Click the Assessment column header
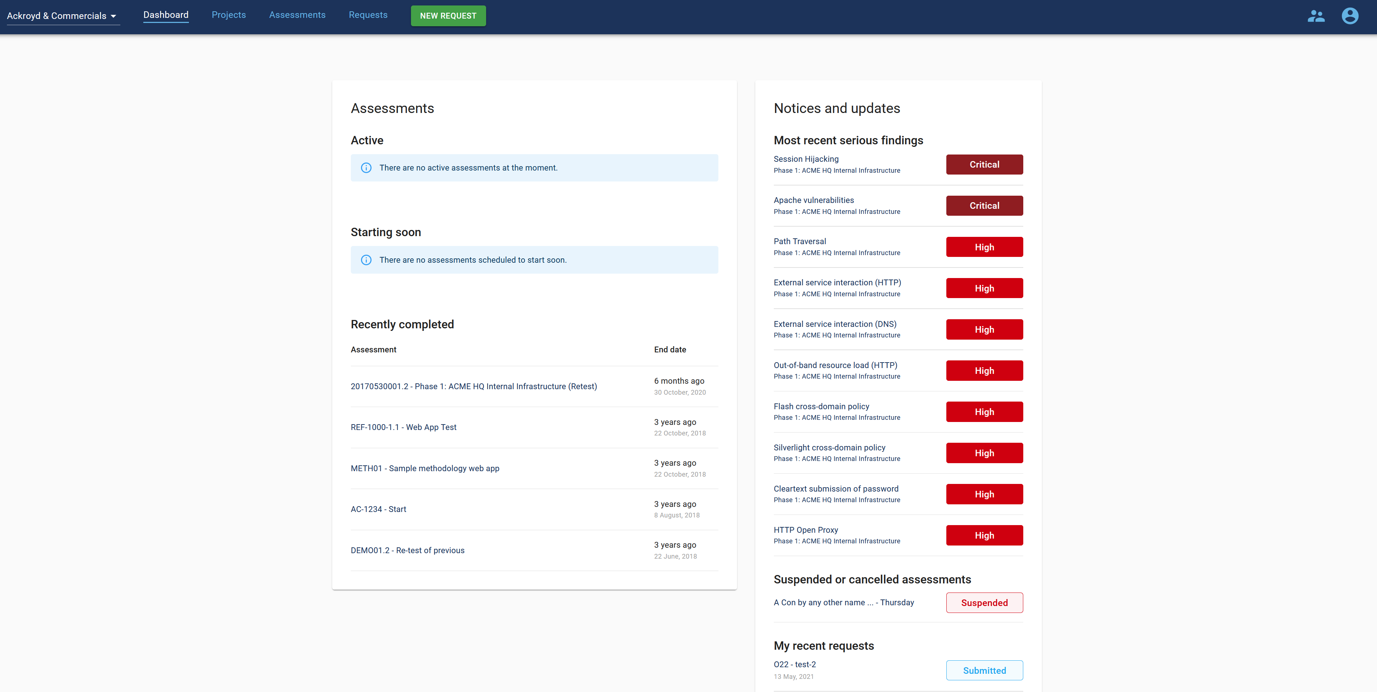This screenshot has width=1377, height=692. tap(373, 350)
